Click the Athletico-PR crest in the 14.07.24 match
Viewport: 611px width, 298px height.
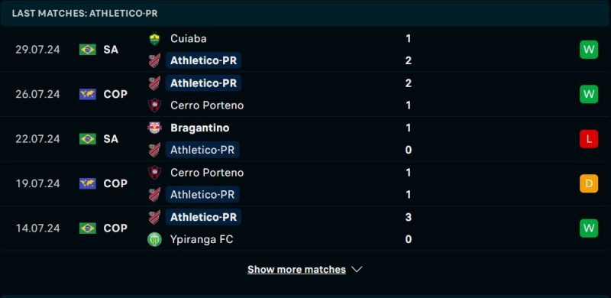point(155,217)
